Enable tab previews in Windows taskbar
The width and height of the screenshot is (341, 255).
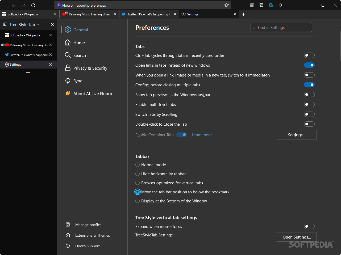tap(309, 95)
